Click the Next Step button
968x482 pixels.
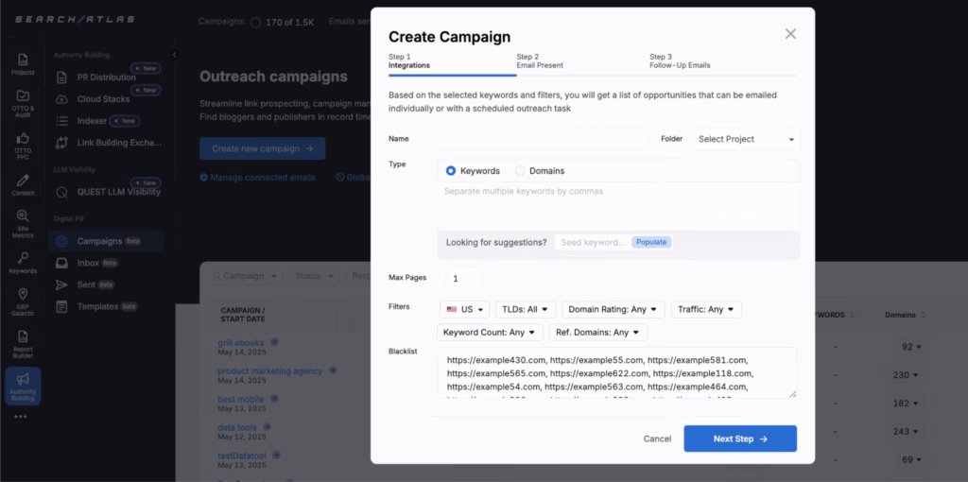(740, 439)
